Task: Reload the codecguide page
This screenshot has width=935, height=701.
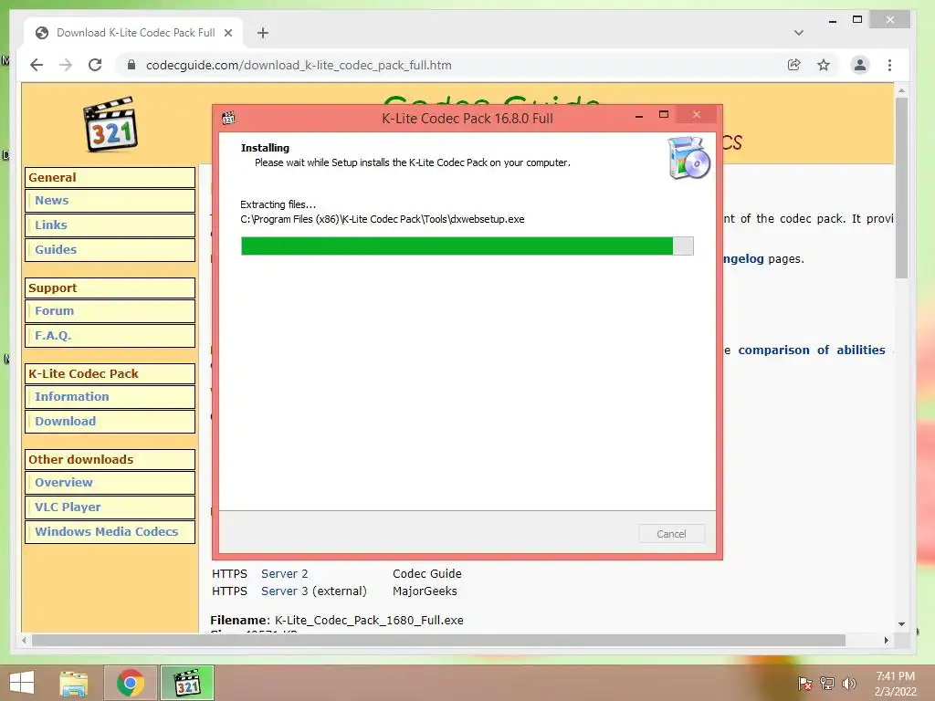Action: (x=95, y=65)
